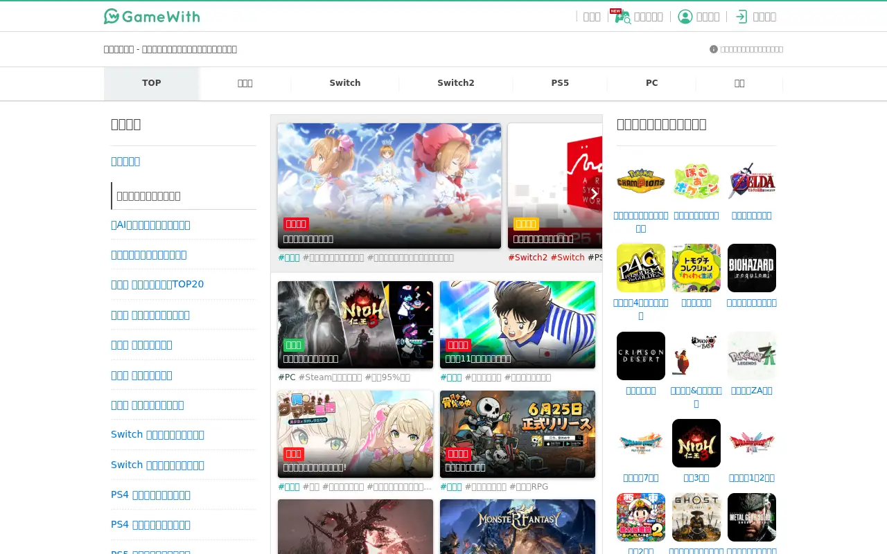The image size is (887, 554).
Task: Click the #Steam hashtag under the Nioh card
Action: (x=330, y=377)
